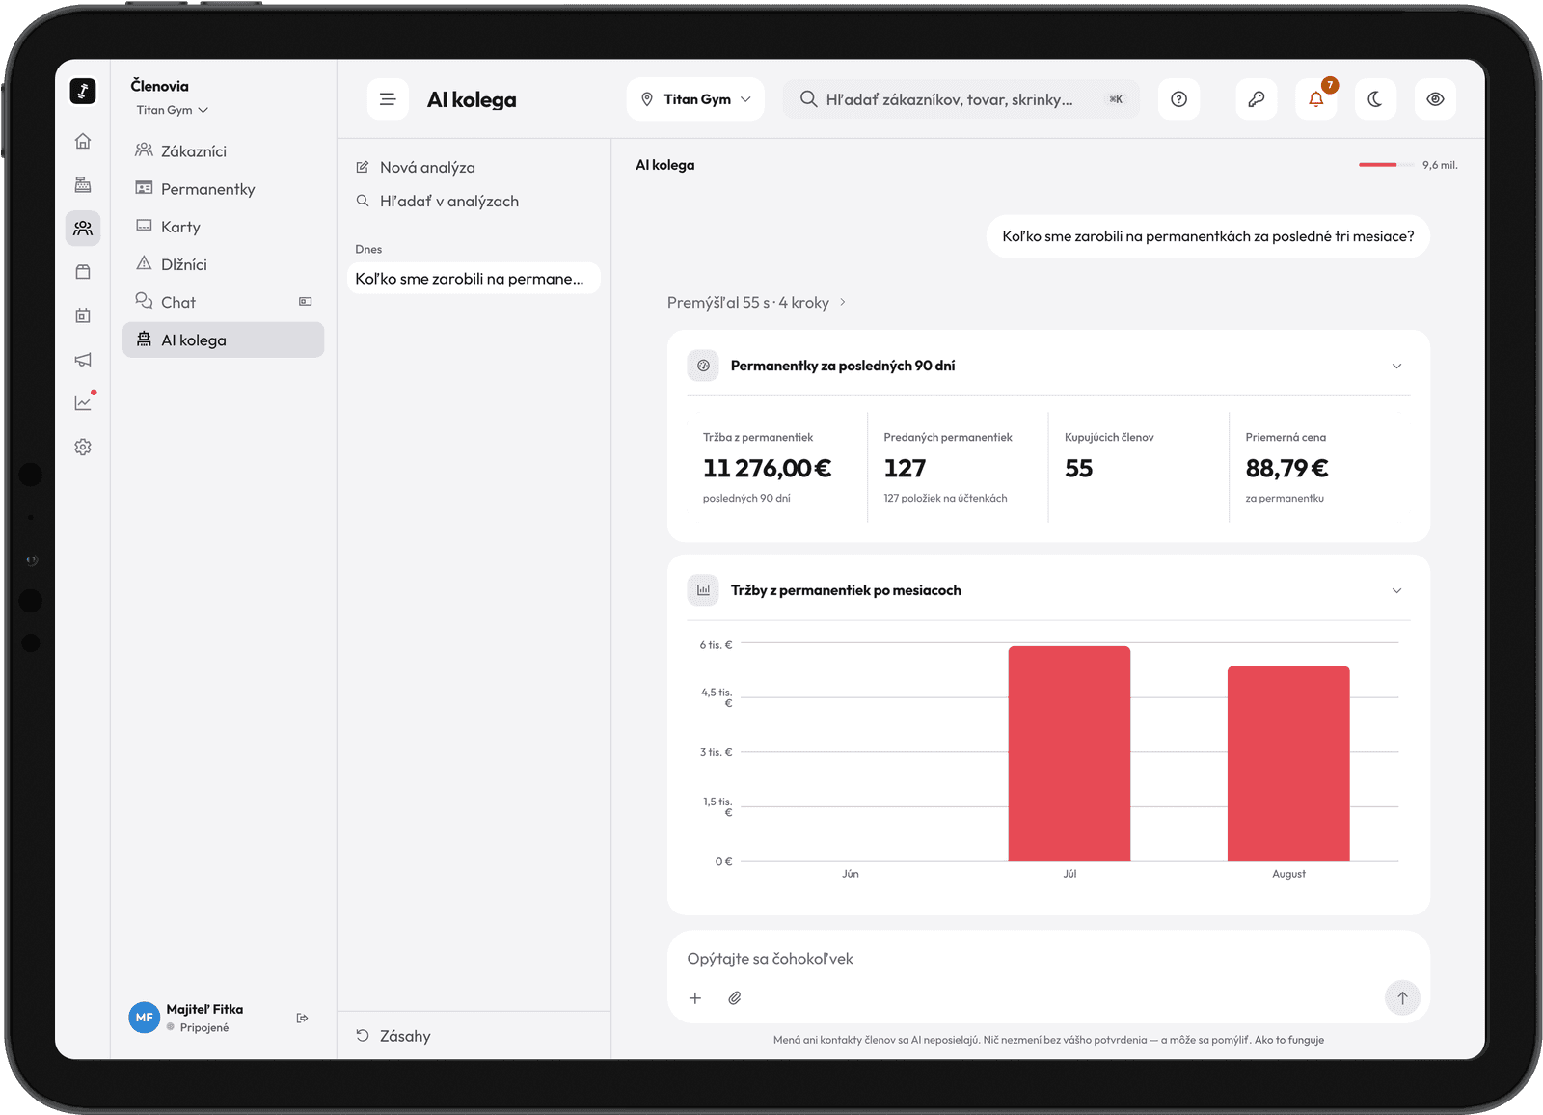Open Dlžníci in the sidebar

coord(223,264)
